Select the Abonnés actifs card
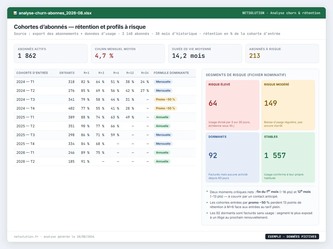 51,54
